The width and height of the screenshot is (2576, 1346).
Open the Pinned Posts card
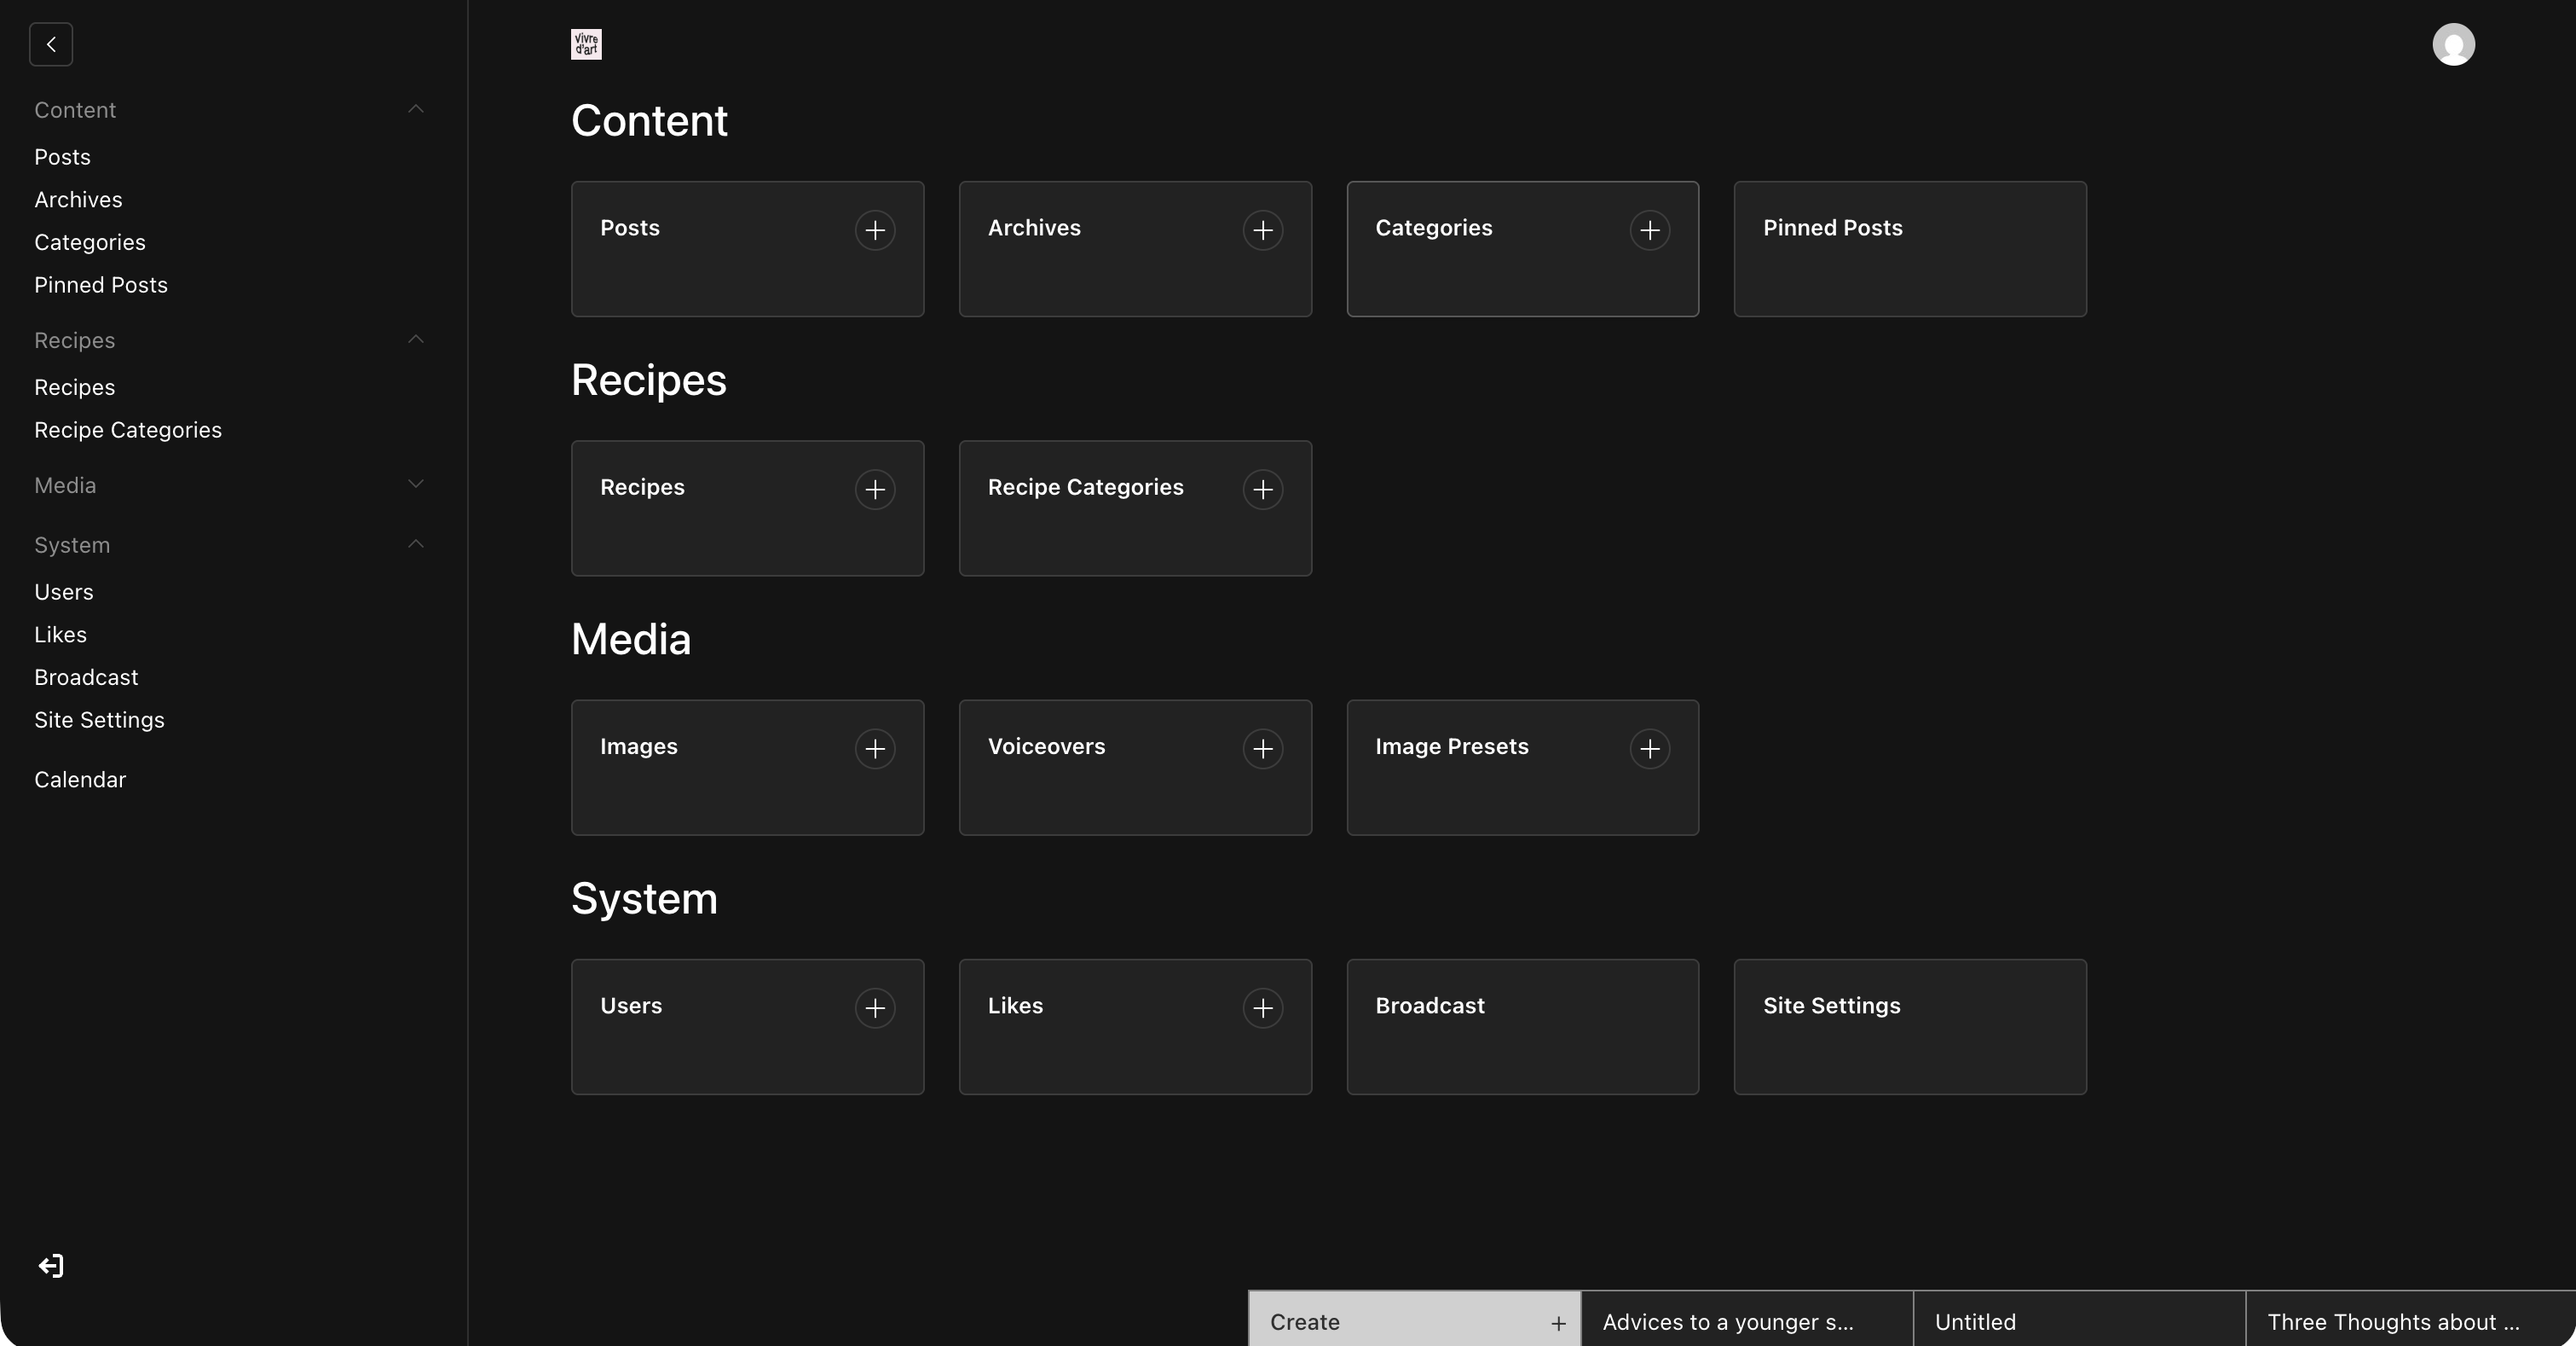point(1909,249)
